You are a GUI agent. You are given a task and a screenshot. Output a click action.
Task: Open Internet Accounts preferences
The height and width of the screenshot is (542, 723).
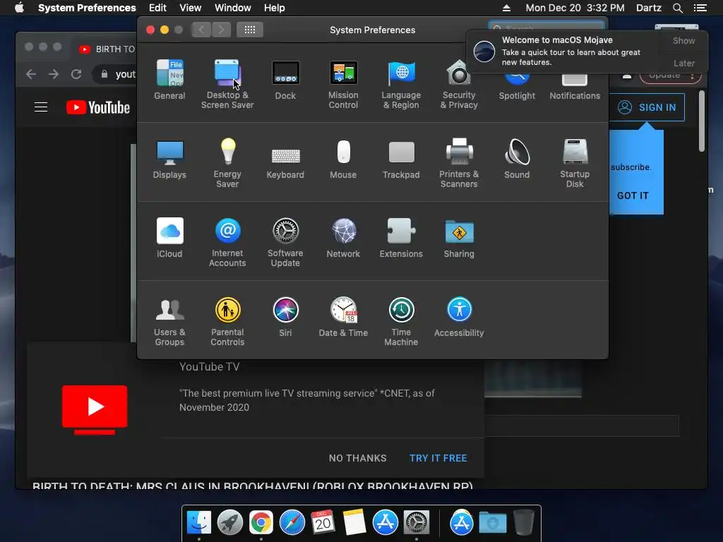(227, 242)
